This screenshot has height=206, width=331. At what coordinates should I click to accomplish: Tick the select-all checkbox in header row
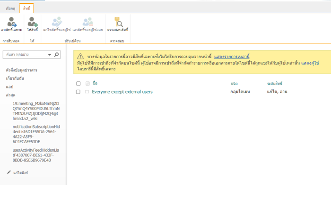pos(78,84)
